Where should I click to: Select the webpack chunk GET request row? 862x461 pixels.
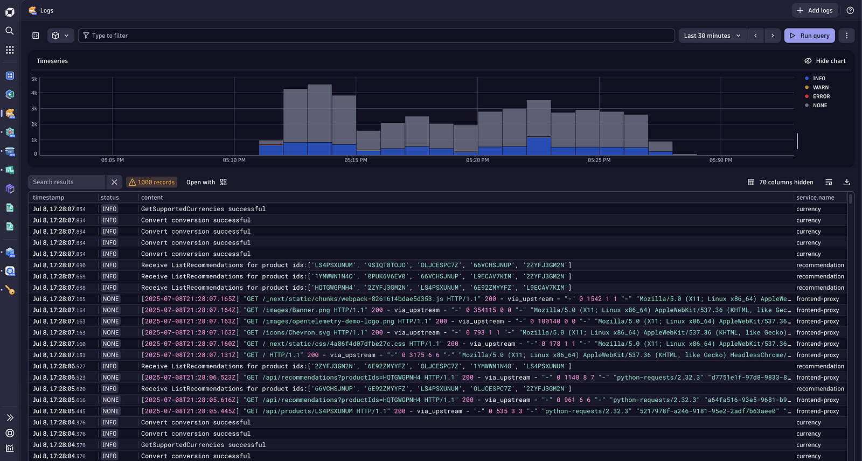437,299
